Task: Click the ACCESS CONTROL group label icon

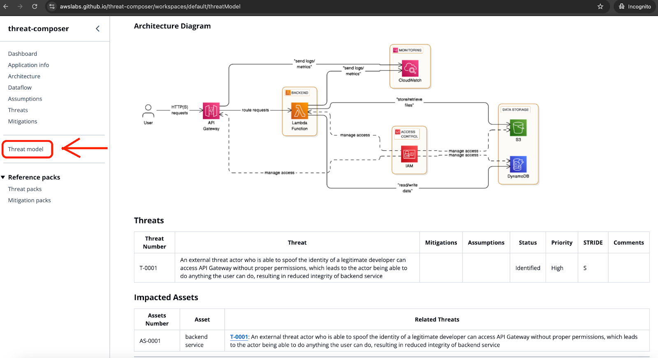Action: [x=398, y=132]
